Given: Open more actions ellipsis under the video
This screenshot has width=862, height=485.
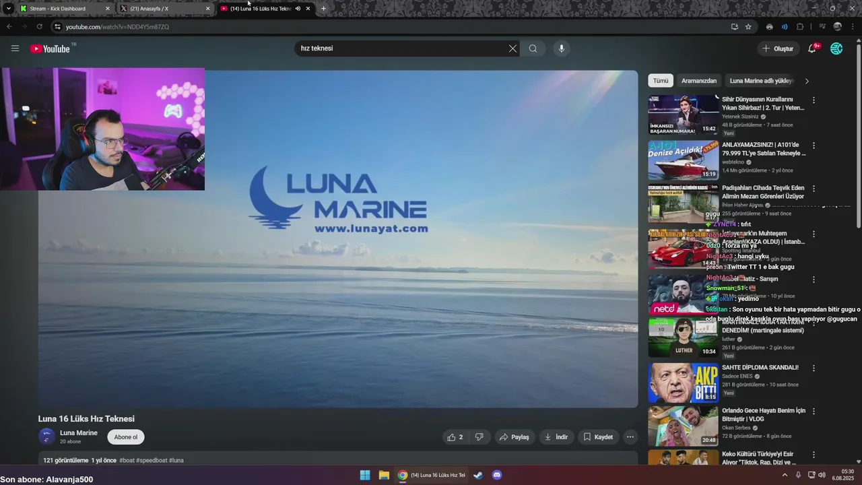Looking at the screenshot, I should (630, 437).
